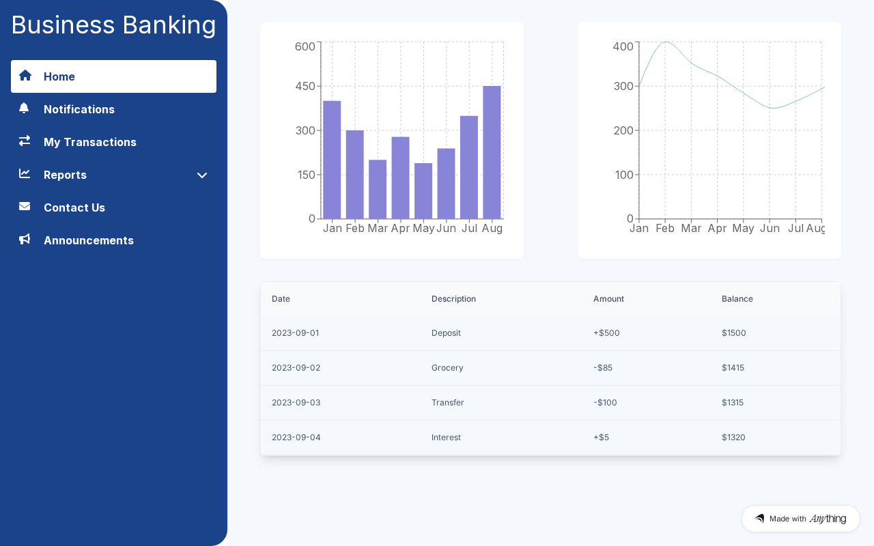This screenshot has width=874, height=546.
Task: Click the August bar in bar chart
Action: [492, 152]
